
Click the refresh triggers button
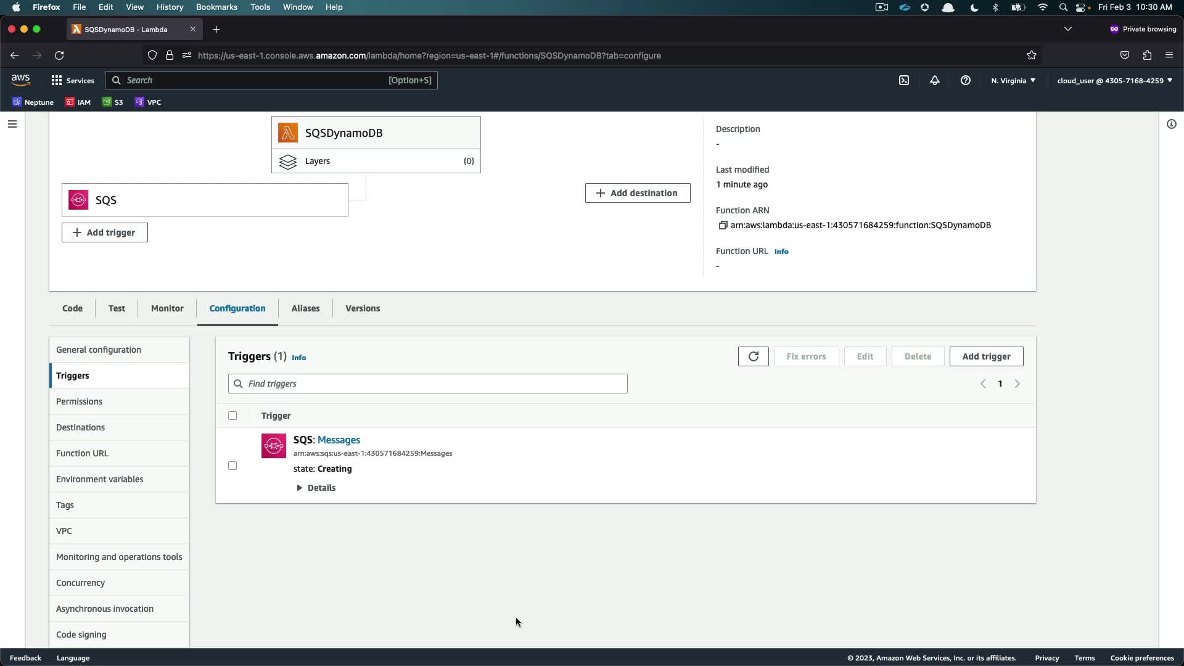click(x=753, y=356)
